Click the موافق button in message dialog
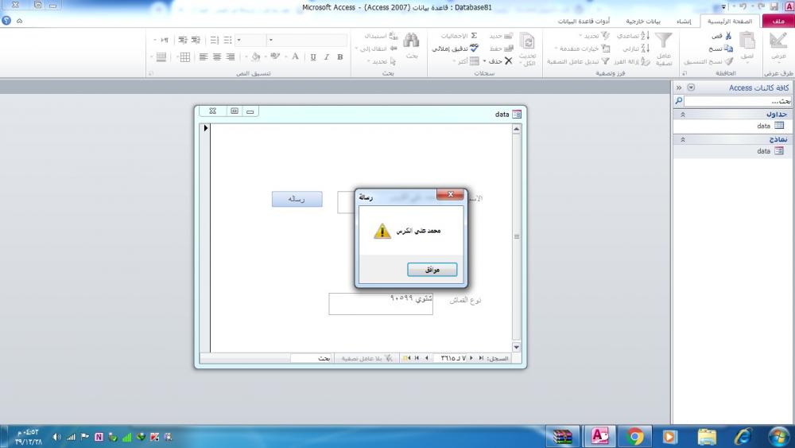795x448 pixels. tap(432, 270)
